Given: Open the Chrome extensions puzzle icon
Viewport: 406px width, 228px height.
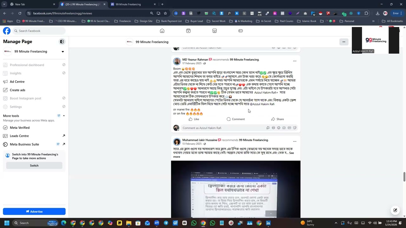Looking at the screenshot, I should pyautogui.click(x=366, y=13).
